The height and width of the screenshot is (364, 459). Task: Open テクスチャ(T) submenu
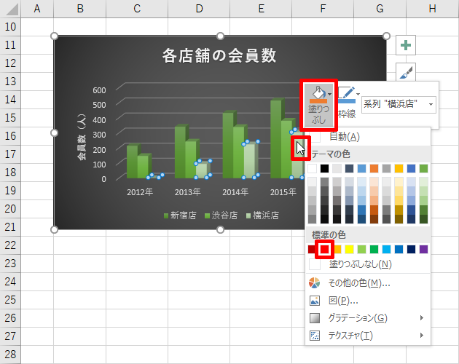[368, 336]
